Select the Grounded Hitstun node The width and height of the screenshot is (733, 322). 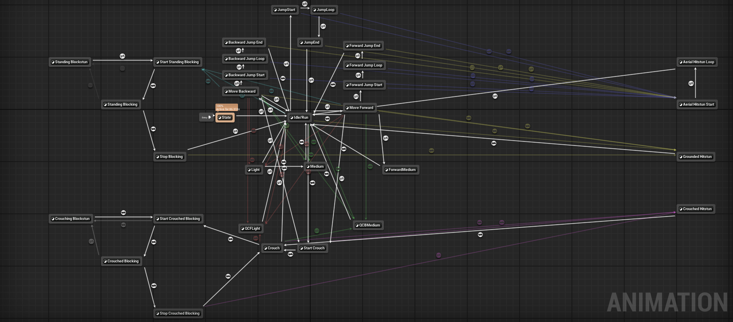[x=695, y=157]
